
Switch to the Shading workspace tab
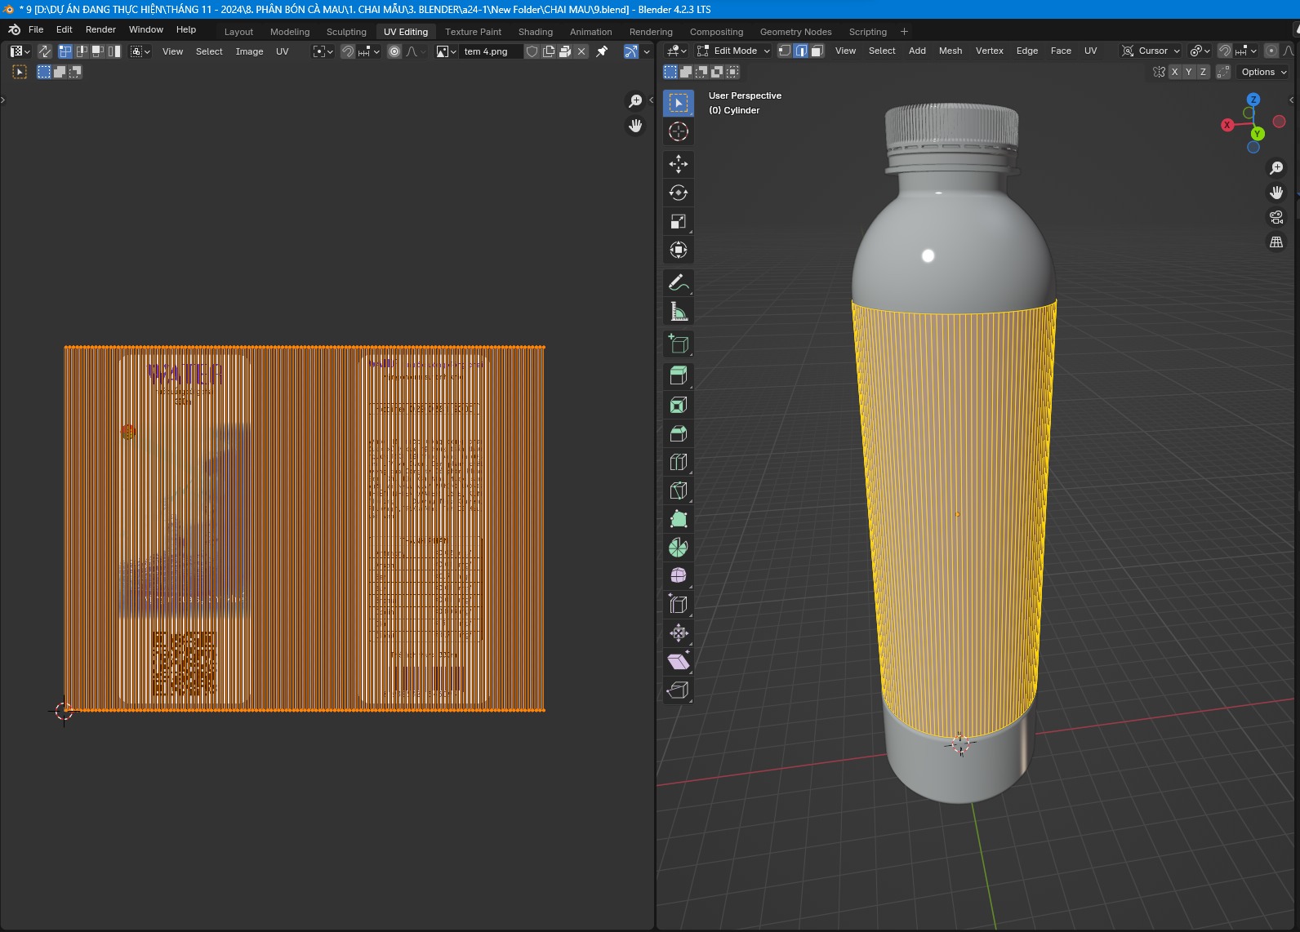[x=535, y=32]
